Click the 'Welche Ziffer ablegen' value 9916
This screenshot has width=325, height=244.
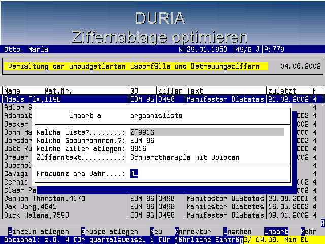click(138, 149)
